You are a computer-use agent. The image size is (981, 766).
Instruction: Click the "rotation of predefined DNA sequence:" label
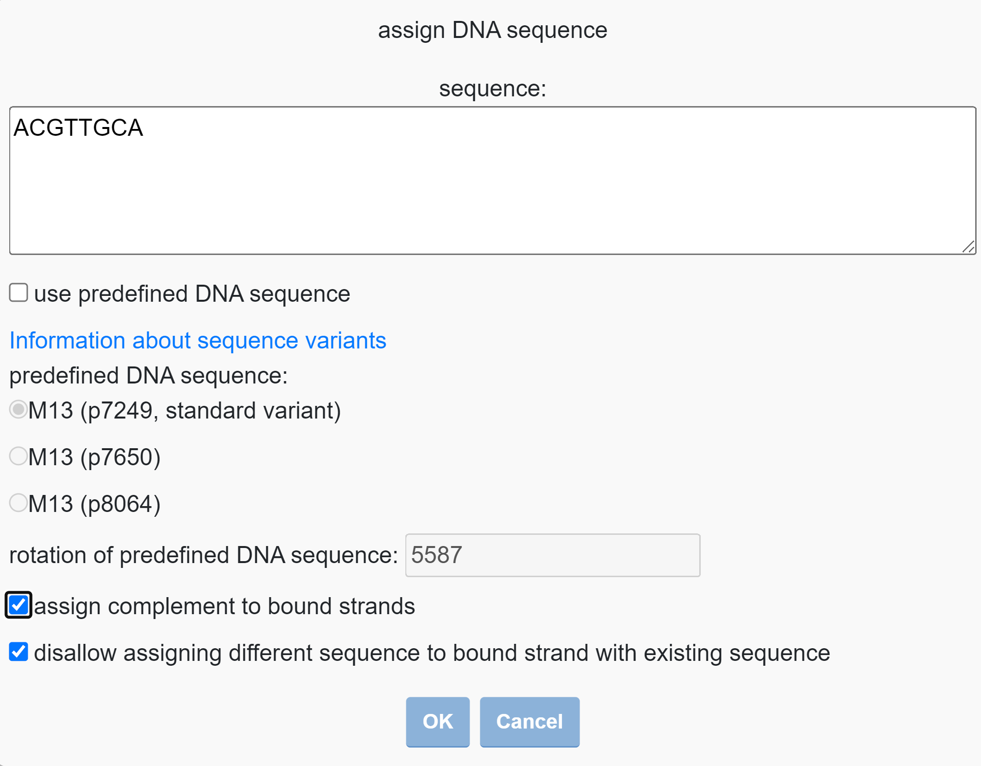pos(203,555)
